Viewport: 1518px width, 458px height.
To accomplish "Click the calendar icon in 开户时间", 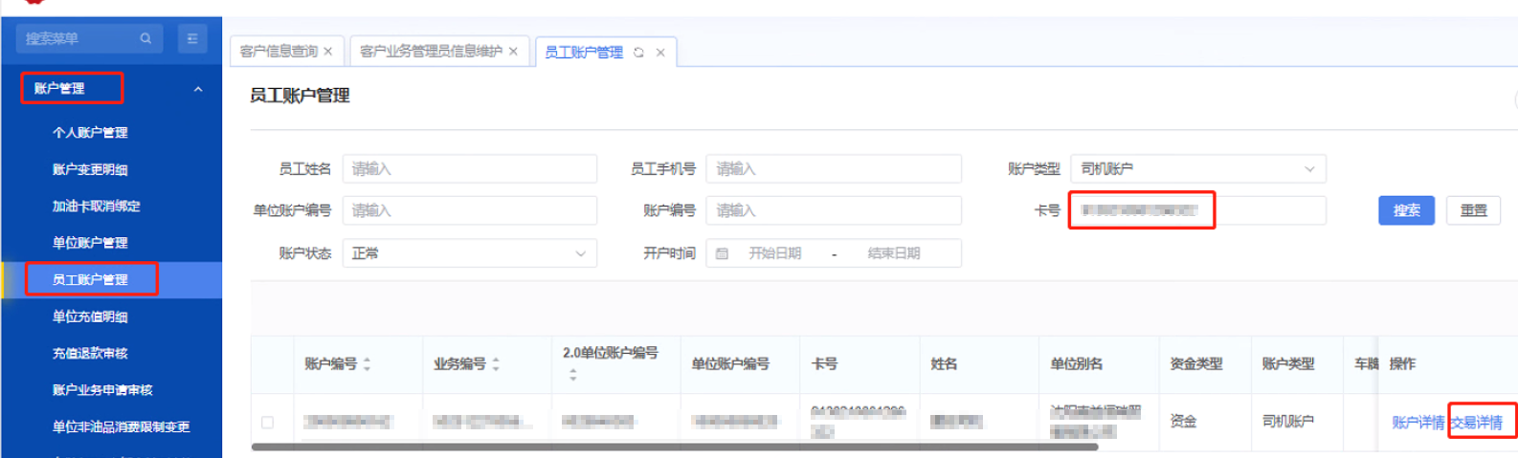I will 723,253.
